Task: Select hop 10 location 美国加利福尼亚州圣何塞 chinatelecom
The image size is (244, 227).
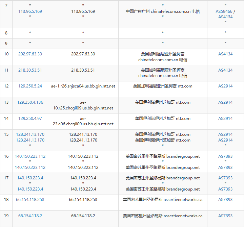Action: [163, 57]
